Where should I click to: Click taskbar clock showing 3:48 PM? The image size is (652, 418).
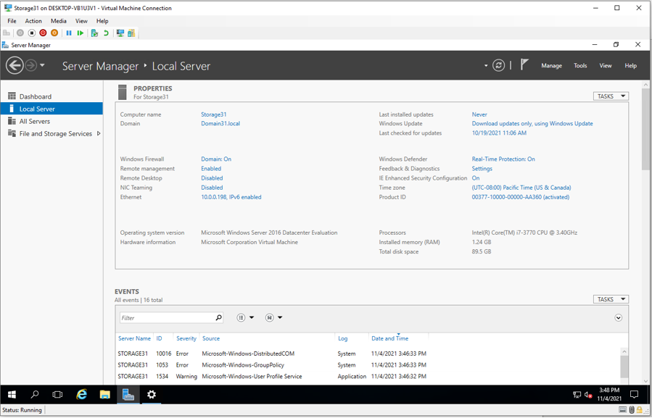[x=609, y=394]
